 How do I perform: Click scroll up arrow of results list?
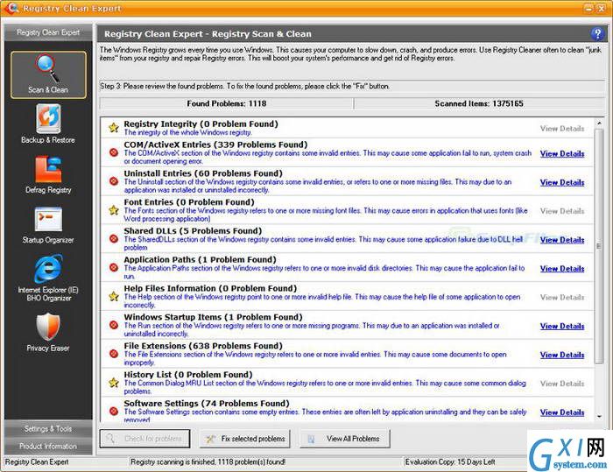tap(599, 123)
